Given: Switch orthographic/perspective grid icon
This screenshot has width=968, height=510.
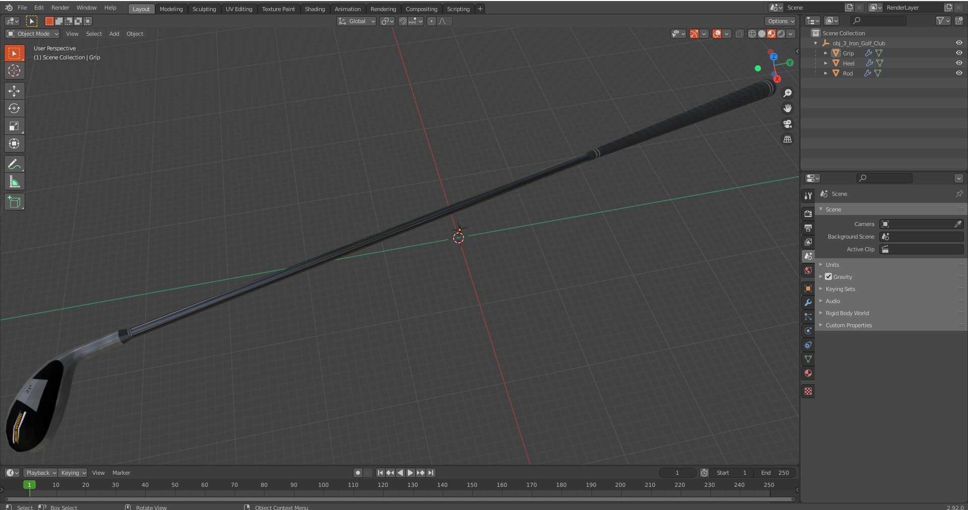Looking at the screenshot, I should tap(787, 139).
